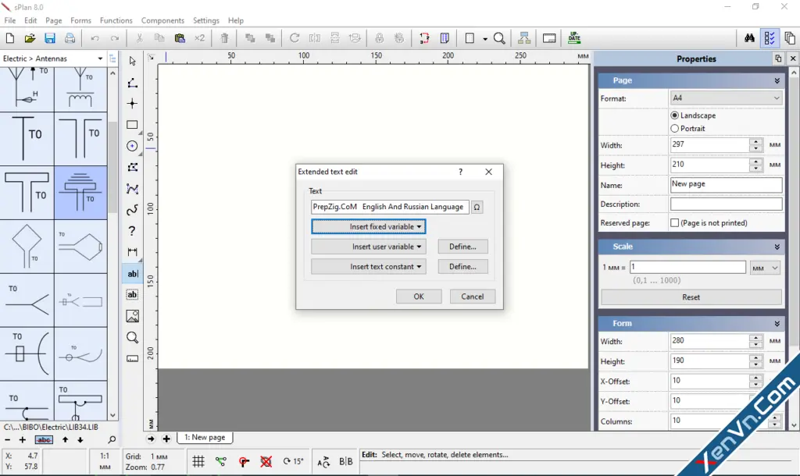Cut selection using scissors icon
This screenshot has height=476, width=800.
139,38
